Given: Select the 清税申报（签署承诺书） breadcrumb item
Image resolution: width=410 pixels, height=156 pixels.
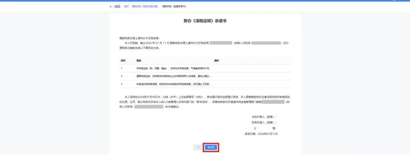Looking at the screenshot, I should [174, 6].
